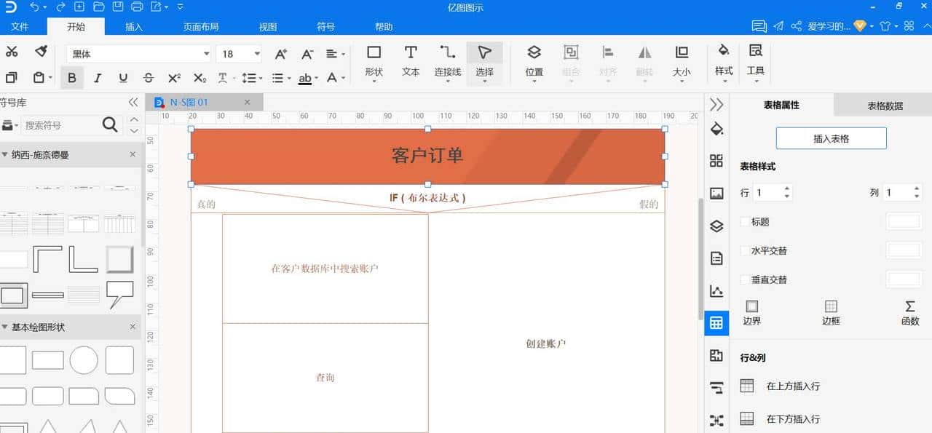
Task: Click the 水平交替 color swatch
Action: [x=904, y=250]
